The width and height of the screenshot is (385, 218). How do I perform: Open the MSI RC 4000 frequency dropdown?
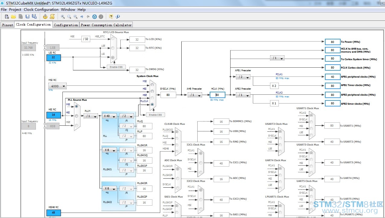coord(57,86)
